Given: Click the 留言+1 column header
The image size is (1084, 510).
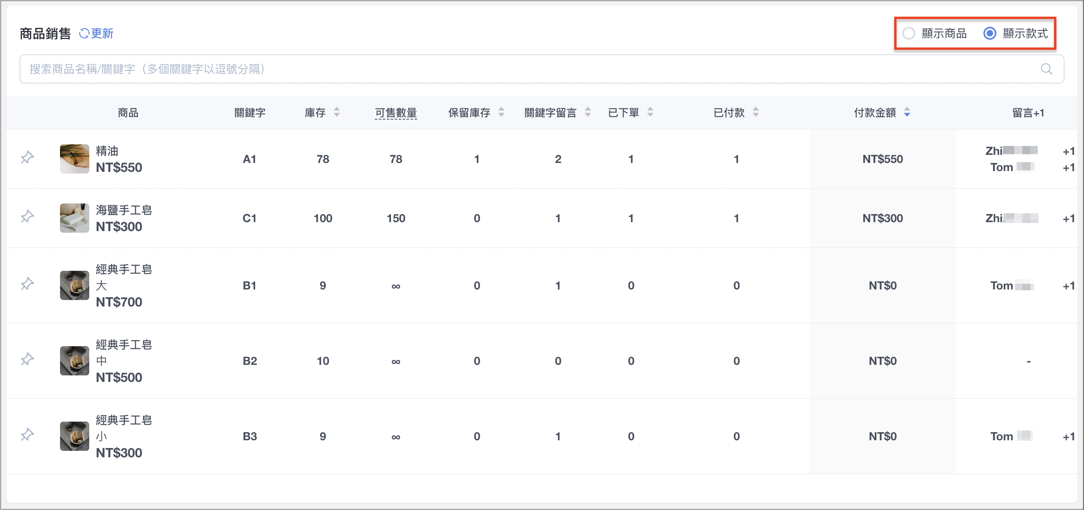Looking at the screenshot, I should click(1028, 113).
